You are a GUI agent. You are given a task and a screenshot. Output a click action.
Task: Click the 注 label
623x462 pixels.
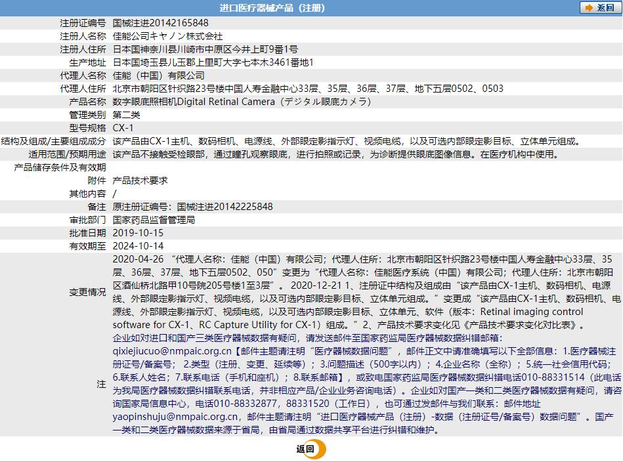(x=101, y=384)
